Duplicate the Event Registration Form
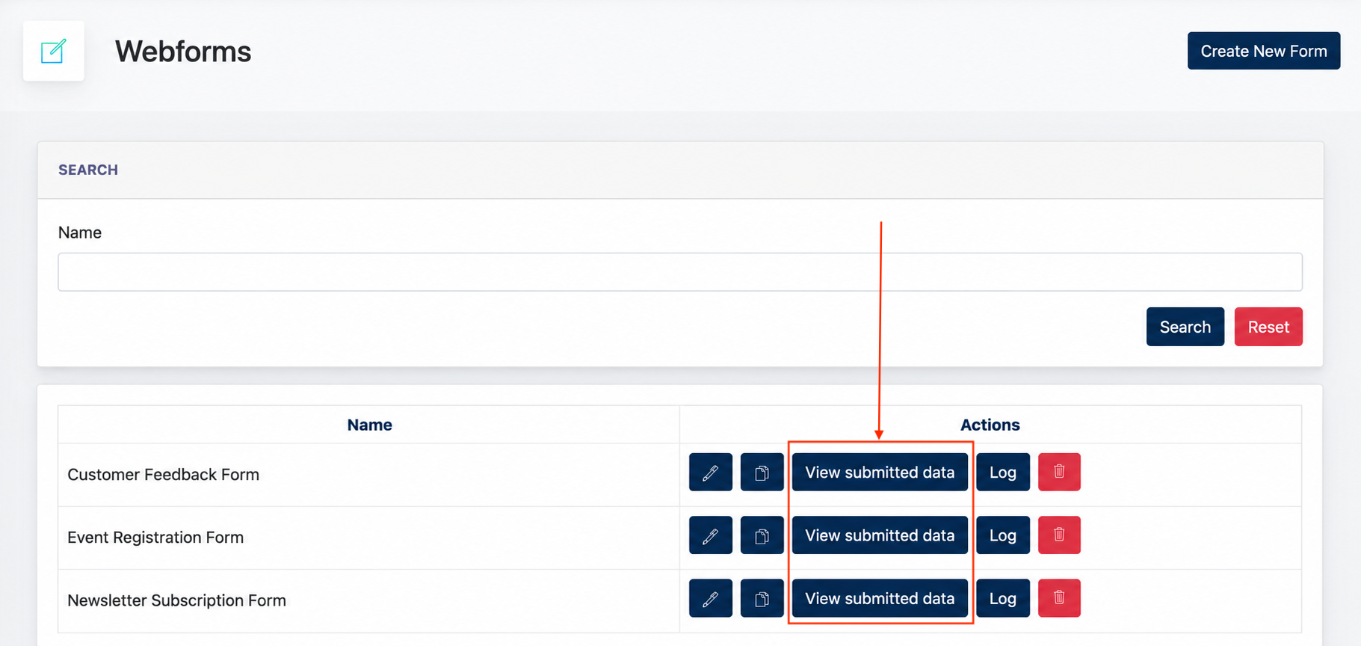Viewport: 1361px width, 646px height. (762, 535)
